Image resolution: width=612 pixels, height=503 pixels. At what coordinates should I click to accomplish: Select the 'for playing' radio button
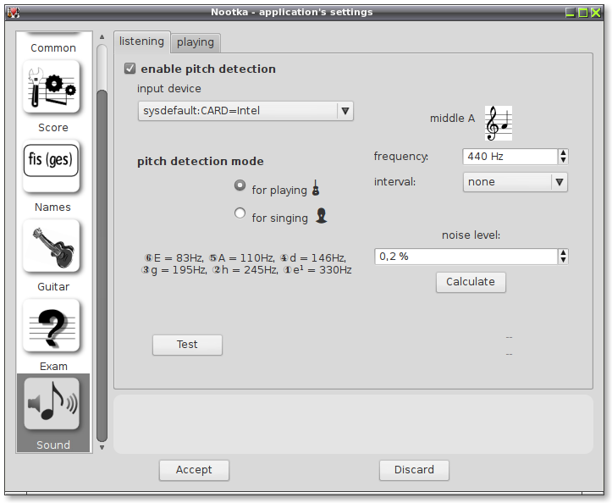point(240,185)
